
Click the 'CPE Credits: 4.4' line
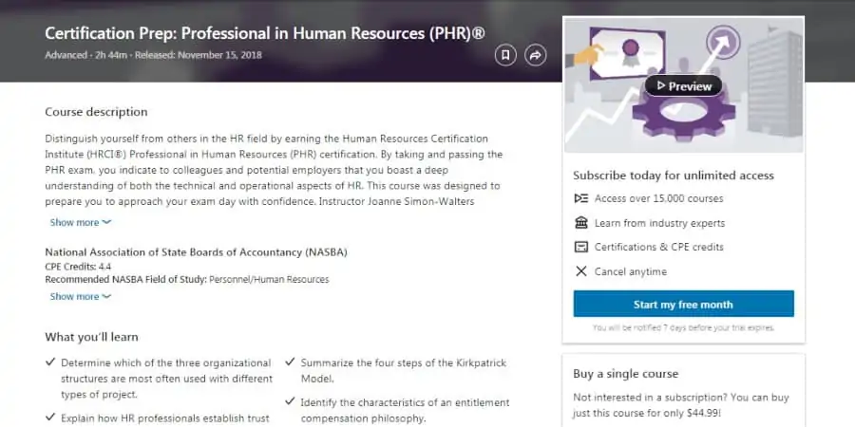(x=78, y=267)
